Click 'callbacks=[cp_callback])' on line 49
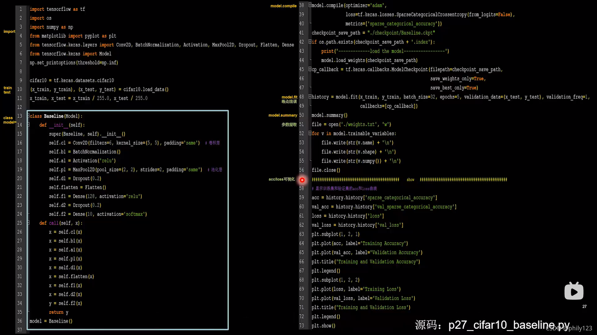The width and height of the screenshot is (597, 335). click(389, 106)
